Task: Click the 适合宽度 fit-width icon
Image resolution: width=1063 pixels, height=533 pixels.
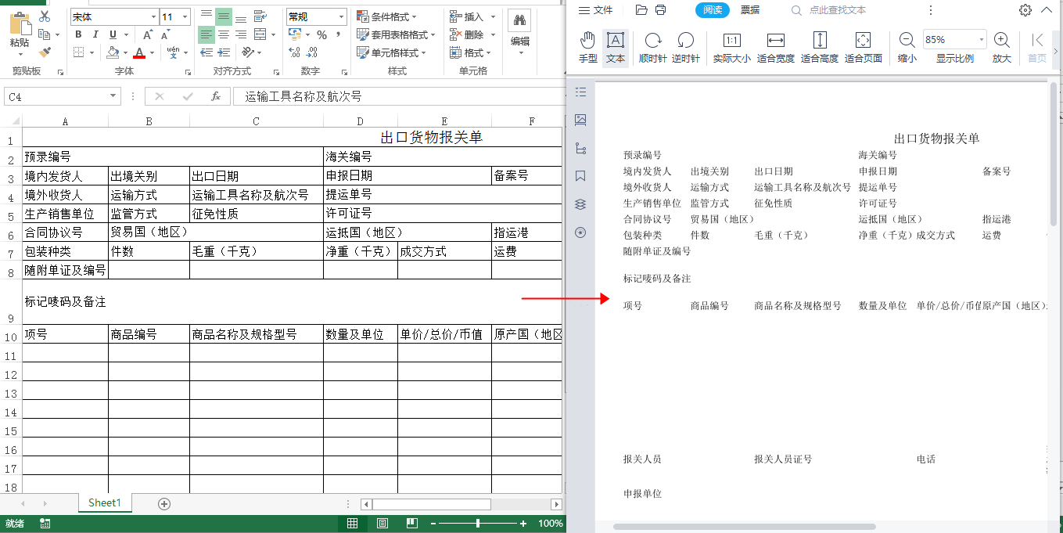Action: pos(775,47)
